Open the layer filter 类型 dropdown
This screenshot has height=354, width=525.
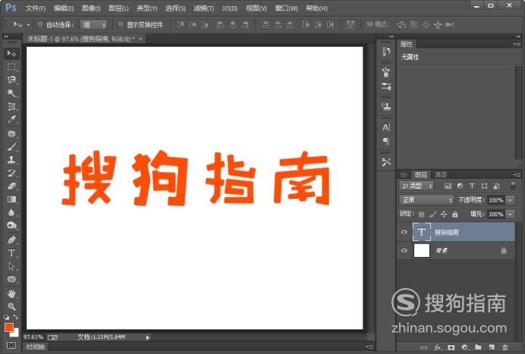point(417,186)
